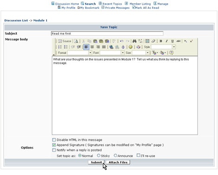The height and width of the screenshot is (175, 218).
Task: Toggle bold formatting
Action: click(161, 41)
